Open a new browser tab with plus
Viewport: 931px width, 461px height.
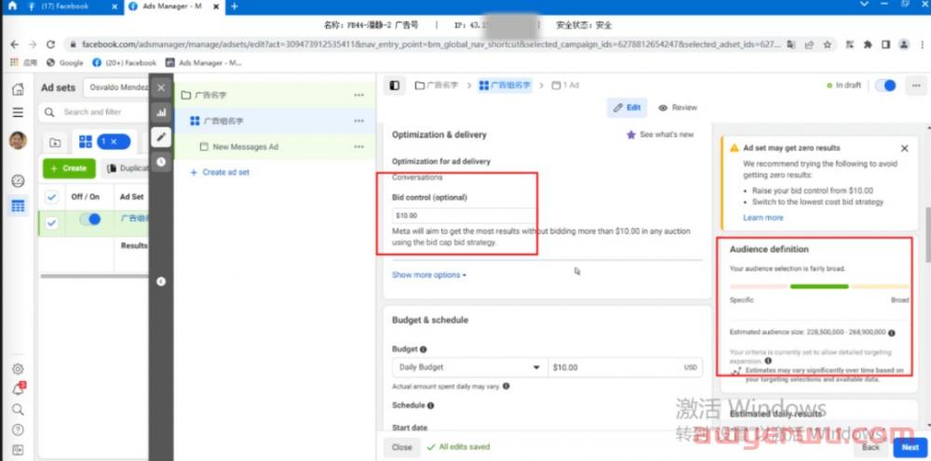[235, 6]
